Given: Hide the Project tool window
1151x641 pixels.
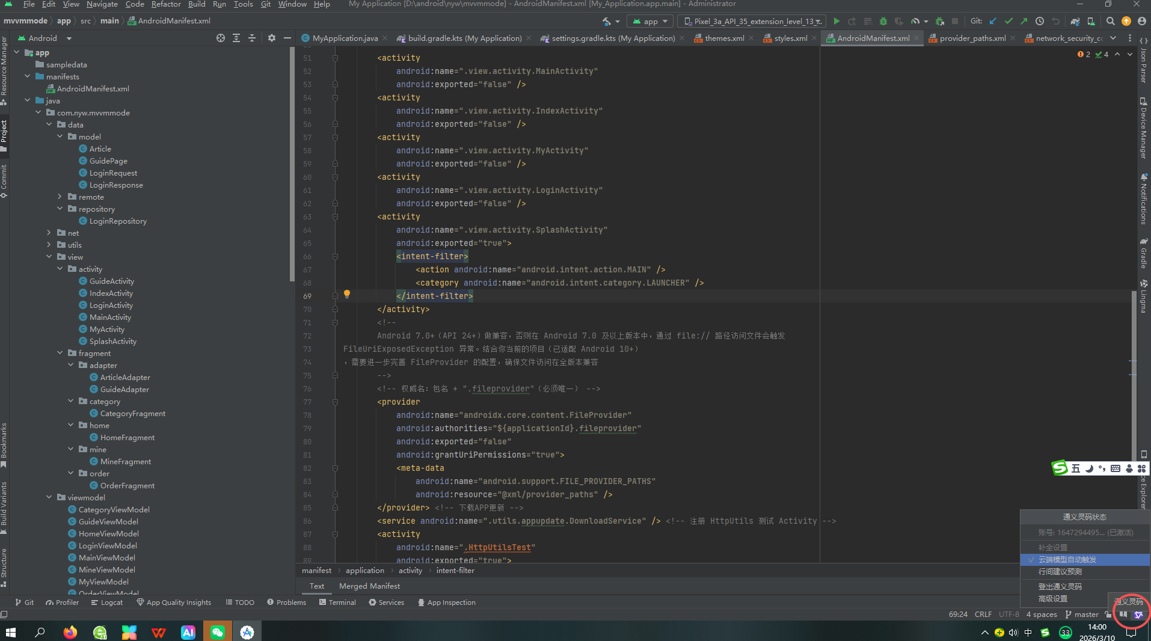Looking at the screenshot, I should click(x=287, y=38).
